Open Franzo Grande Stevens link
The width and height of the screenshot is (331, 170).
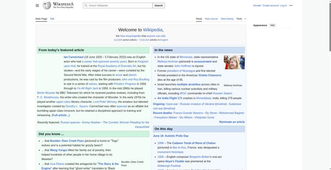(x=188, y=113)
